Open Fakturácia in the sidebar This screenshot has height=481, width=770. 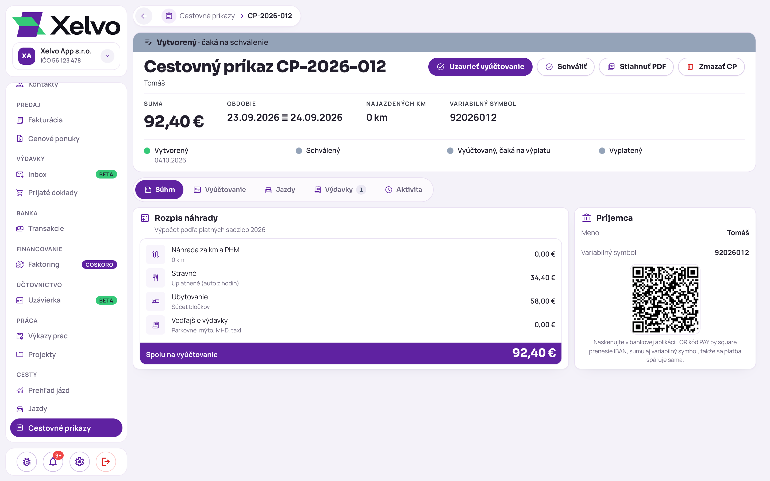(66, 120)
